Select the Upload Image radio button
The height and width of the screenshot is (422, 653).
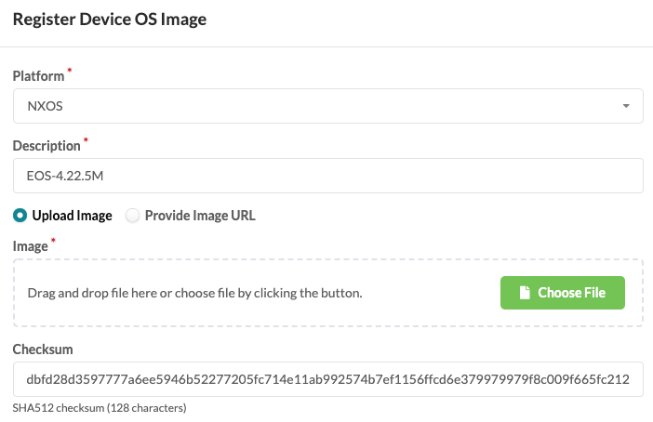click(x=20, y=216)
